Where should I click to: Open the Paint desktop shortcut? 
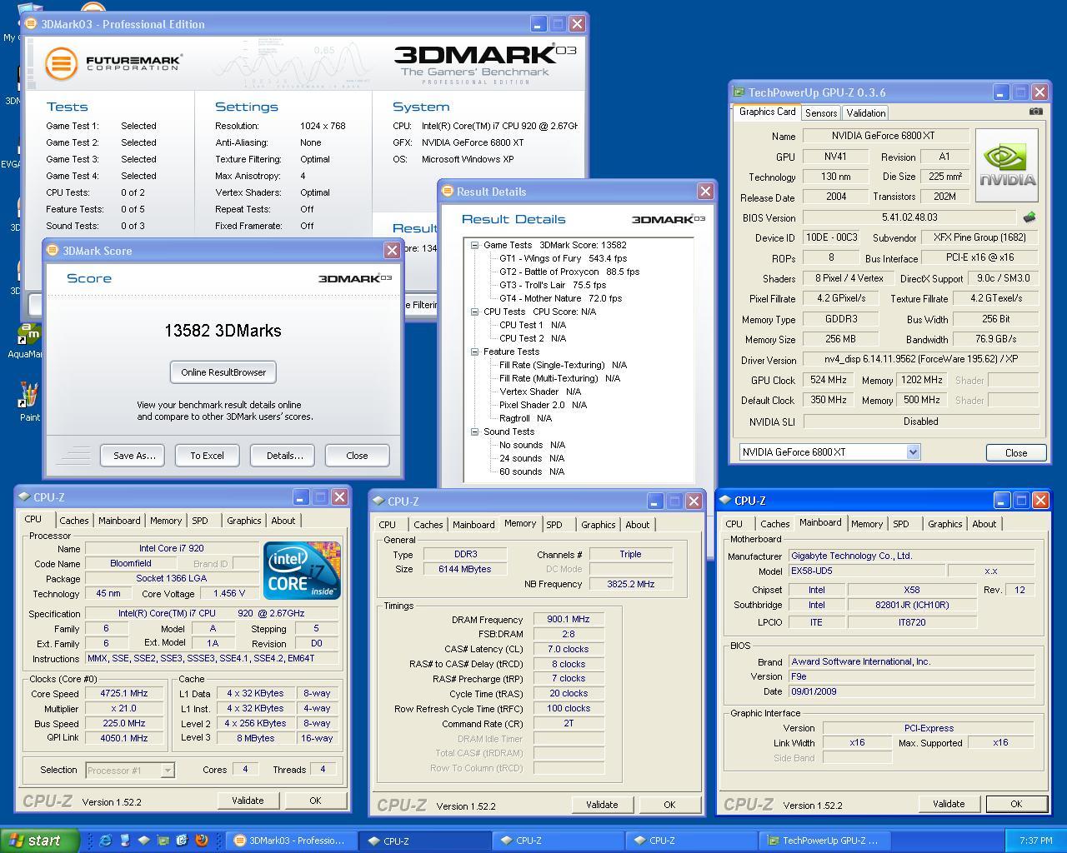[29, 402]
